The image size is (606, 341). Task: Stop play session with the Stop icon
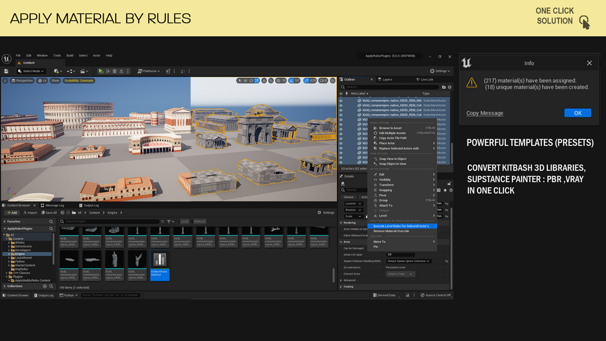(x=115, y=71)
